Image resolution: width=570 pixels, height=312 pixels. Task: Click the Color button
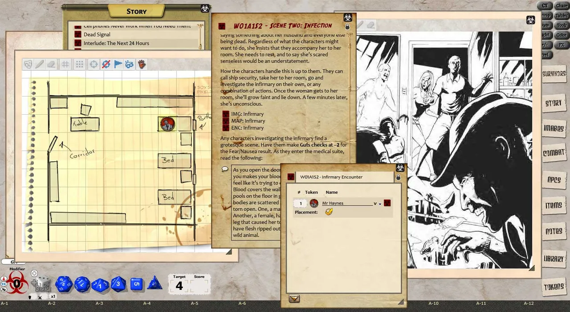(562, 36)
